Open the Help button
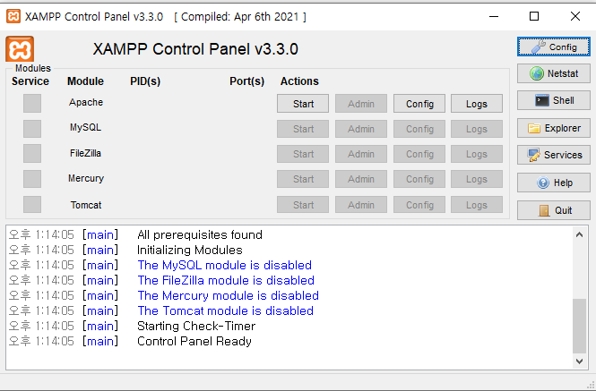Screen dimensions: 596x391 point(554,183)
